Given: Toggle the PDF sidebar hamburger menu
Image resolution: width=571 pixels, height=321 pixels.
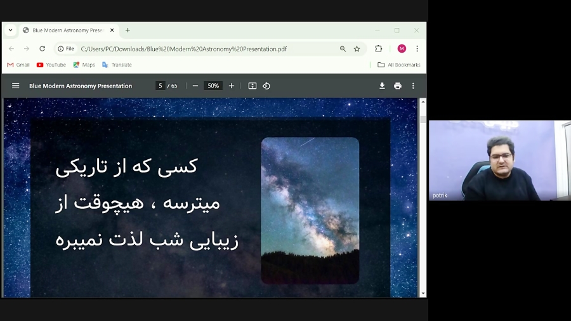Looking at the screenshot, I should pyautogui.click(x=15, y=86).
